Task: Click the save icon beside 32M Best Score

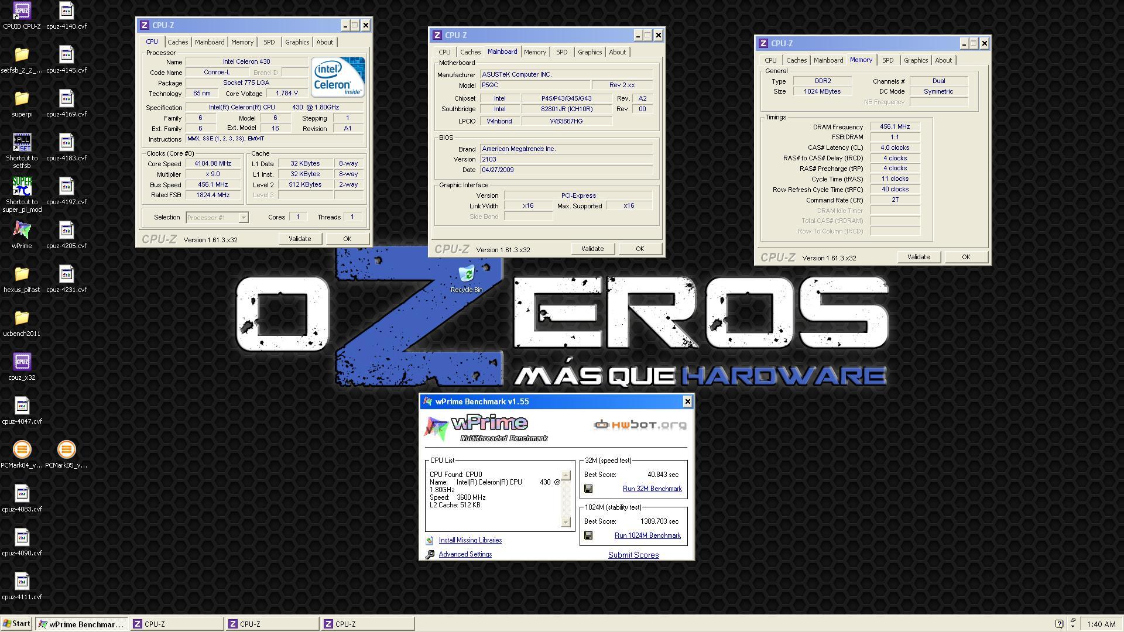Action: (x=588, y=489)
